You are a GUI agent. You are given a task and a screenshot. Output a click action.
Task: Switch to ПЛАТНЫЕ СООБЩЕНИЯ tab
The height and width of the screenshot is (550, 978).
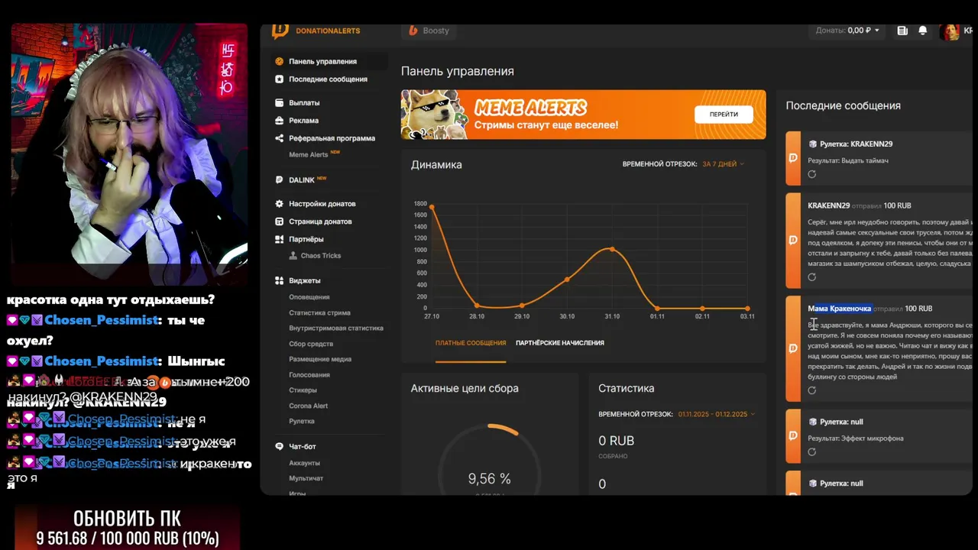click(471, 343)
